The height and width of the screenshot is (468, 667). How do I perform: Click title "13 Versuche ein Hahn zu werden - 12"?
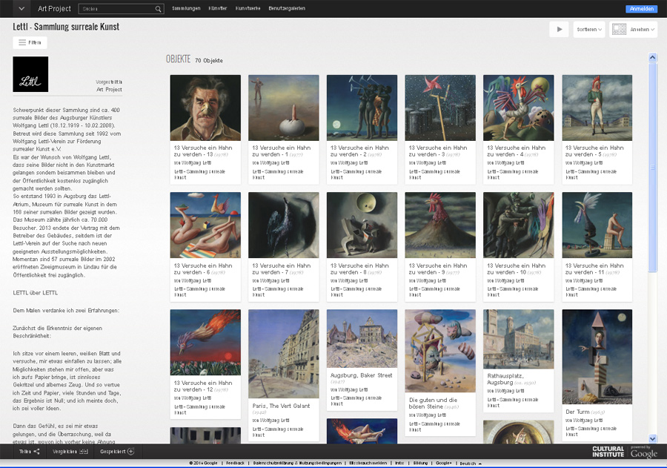pos(203,386)
